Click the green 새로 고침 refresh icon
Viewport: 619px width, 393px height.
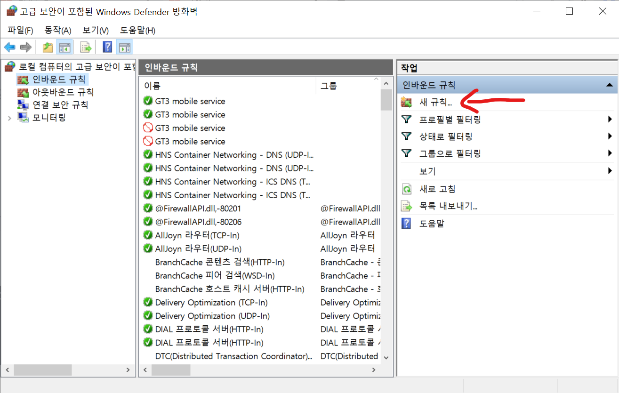pos(406,189)
